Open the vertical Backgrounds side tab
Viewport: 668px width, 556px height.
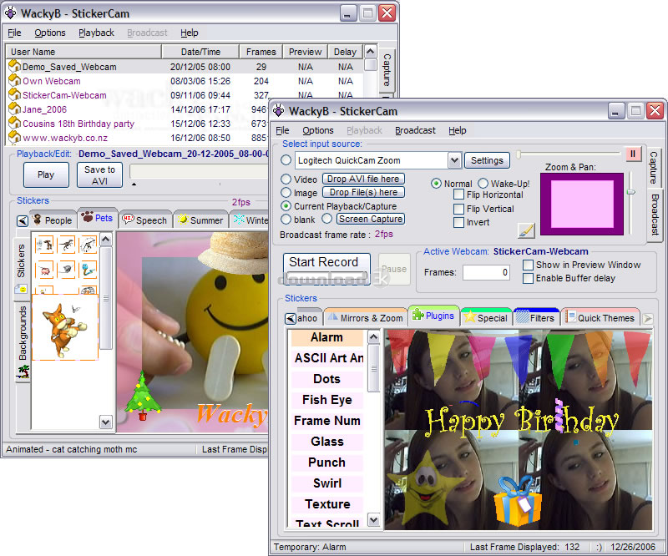coord(23,341)
